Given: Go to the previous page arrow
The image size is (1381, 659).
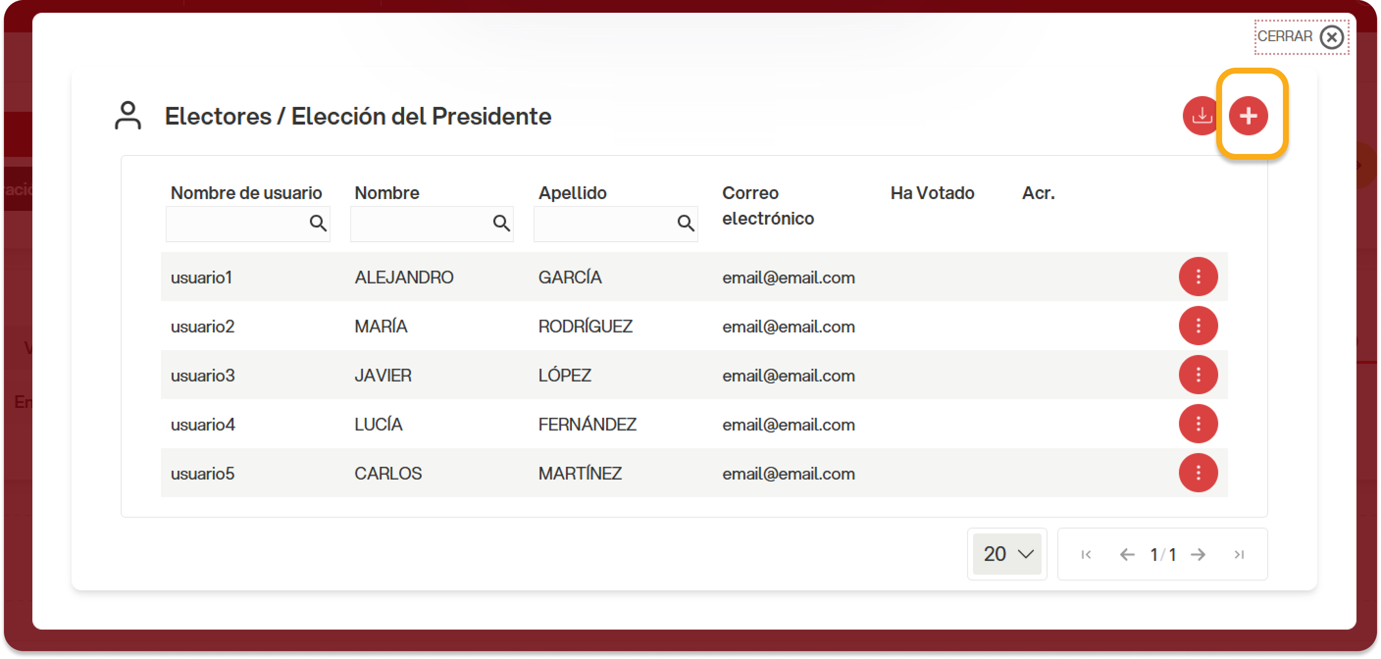Looking at the screenshot, I should pyautogui.click(x=1127, y=555).
